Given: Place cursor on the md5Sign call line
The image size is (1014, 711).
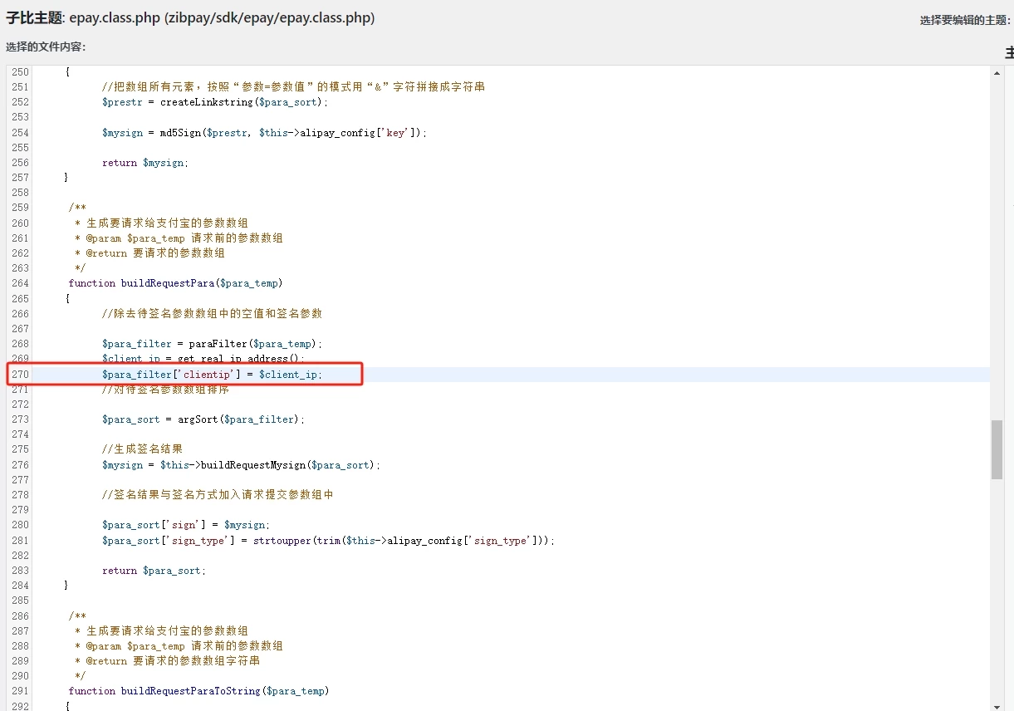Looking at the screenshot, I should coord(263,133).
